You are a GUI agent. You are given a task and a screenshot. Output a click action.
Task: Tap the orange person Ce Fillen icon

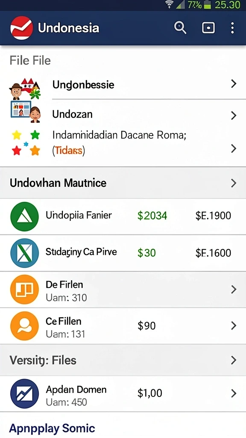(x=24, y=326)
